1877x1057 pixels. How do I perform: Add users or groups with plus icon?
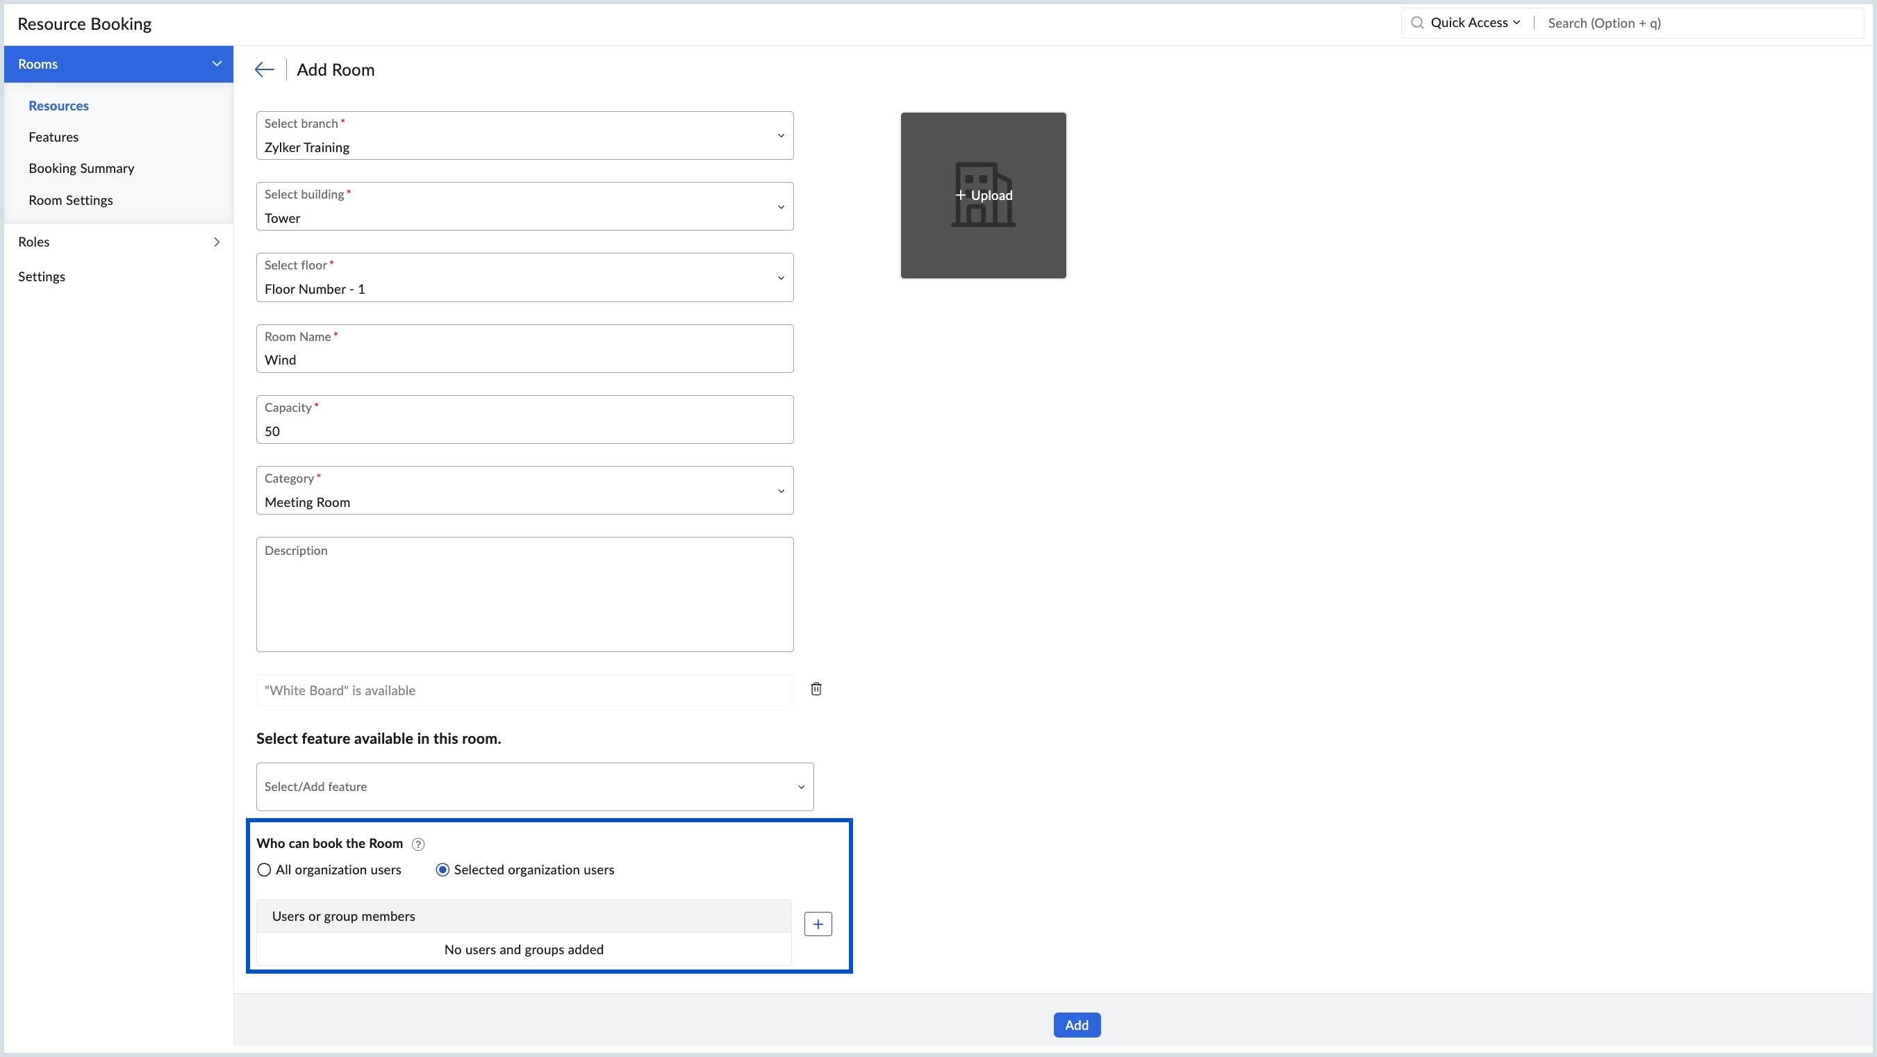(818, 924)
